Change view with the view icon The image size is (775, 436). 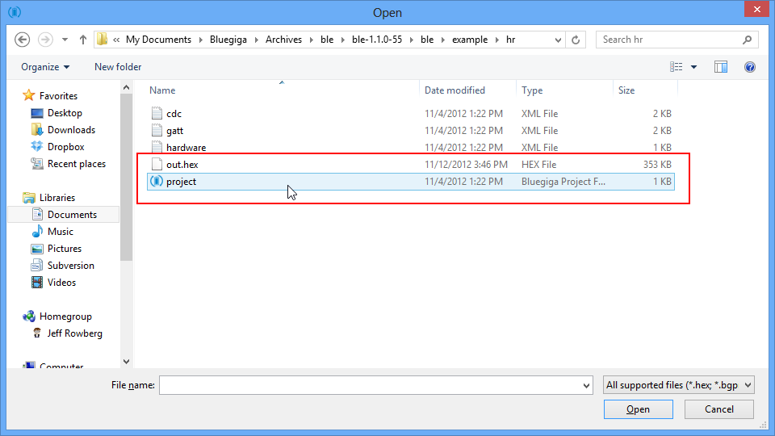677,67
